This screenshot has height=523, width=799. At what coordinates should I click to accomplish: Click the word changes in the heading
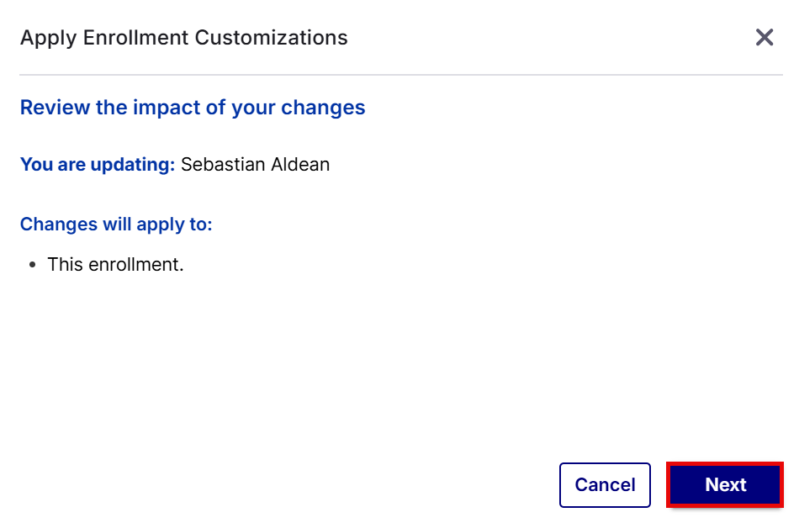coord(323,108)
